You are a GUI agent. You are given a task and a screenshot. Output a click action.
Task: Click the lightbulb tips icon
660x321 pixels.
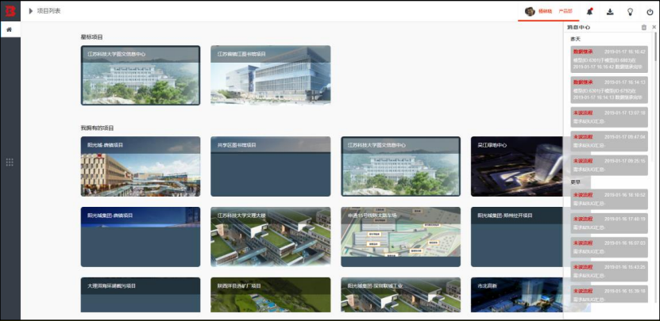pos(630,12)
